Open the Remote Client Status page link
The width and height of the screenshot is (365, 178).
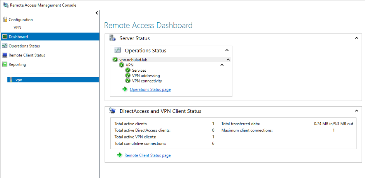click(x=148, y=155)
